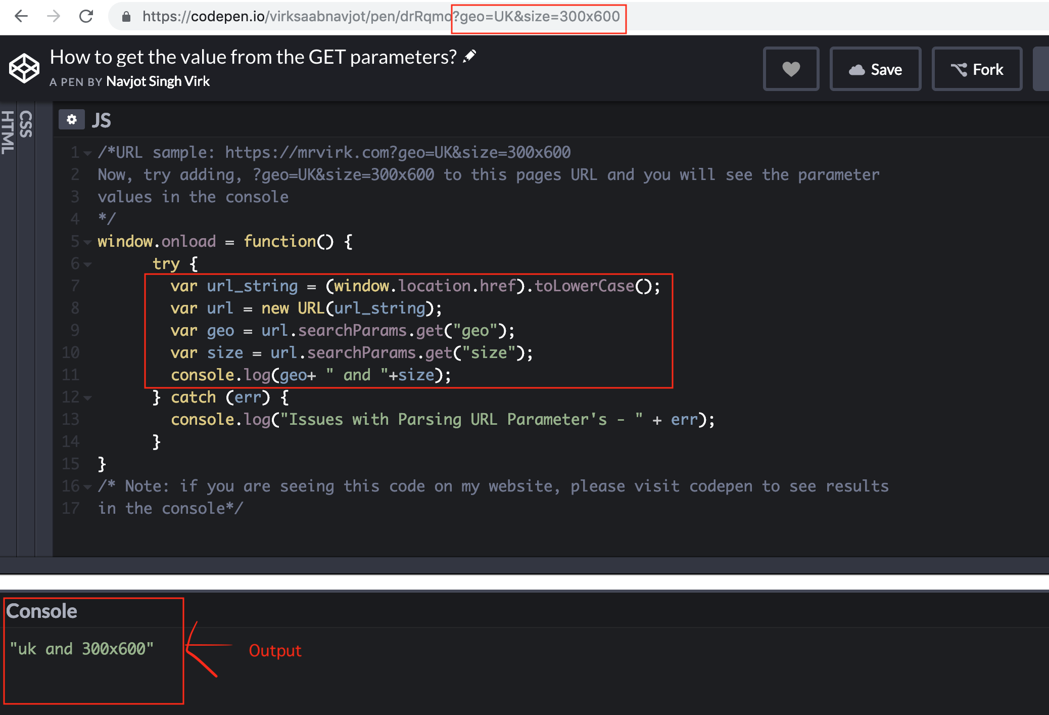Click the console output text uk and 300x600
The width and height of the screenshot is (1049, 715).
pos(82,649)
